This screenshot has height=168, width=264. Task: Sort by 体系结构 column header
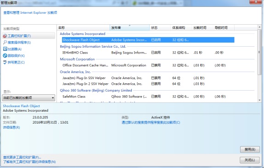click(181, 27)
